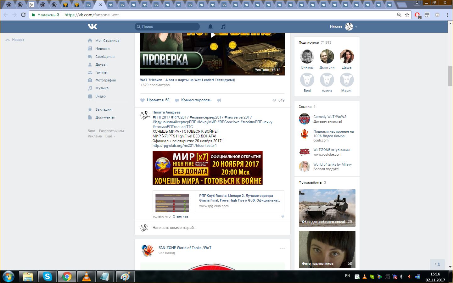Open WoT-ZONE-ютуб канал link

[x=332, y=150]
